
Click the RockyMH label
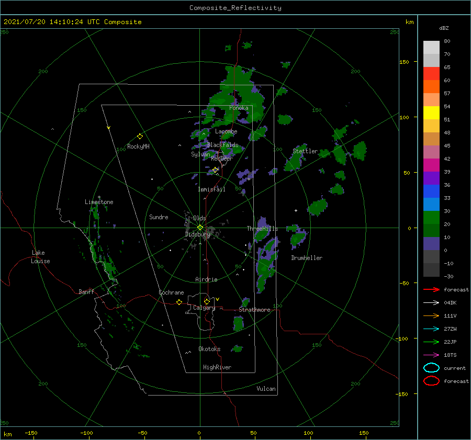138,146
